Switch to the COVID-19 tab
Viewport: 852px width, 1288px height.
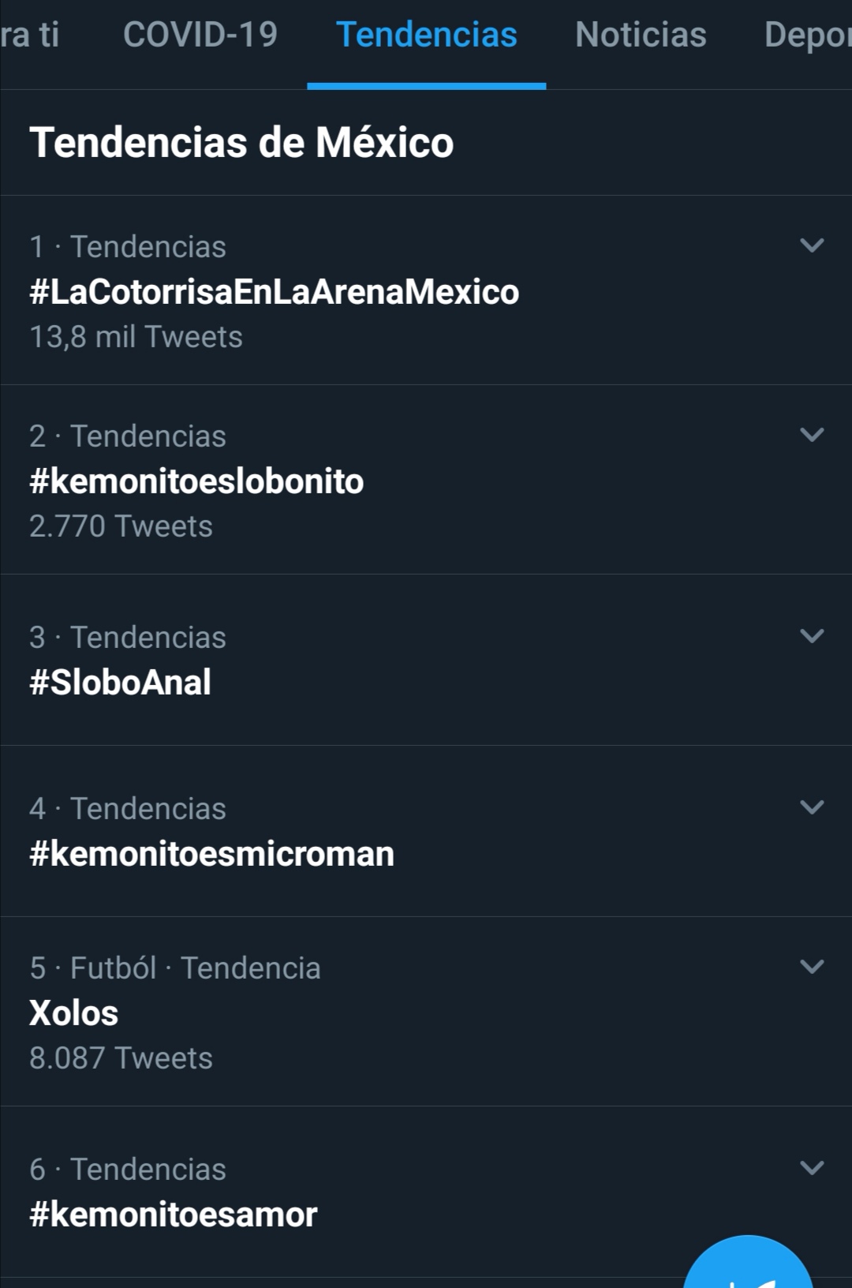pos(200,36)
